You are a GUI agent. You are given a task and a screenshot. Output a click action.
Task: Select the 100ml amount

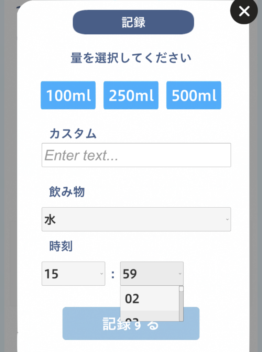click(x=68, y=96)
